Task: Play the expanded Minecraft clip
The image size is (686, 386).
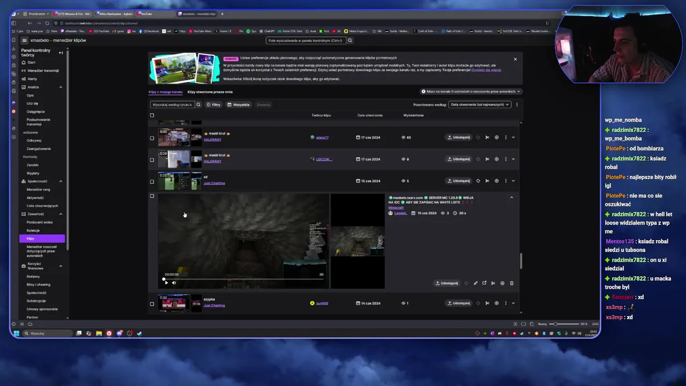Action: tap(166, 283)
